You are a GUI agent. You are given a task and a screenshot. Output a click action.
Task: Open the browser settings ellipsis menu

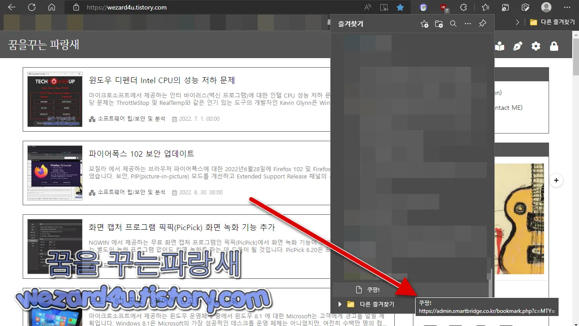tap(566, 7)
